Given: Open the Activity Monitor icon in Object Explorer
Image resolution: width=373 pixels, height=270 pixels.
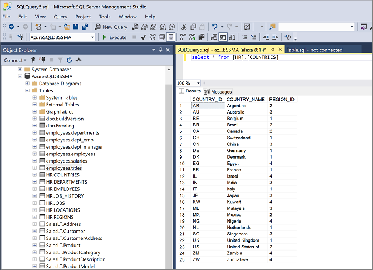Looking at the screenshot, I should [x=78, y=60].
